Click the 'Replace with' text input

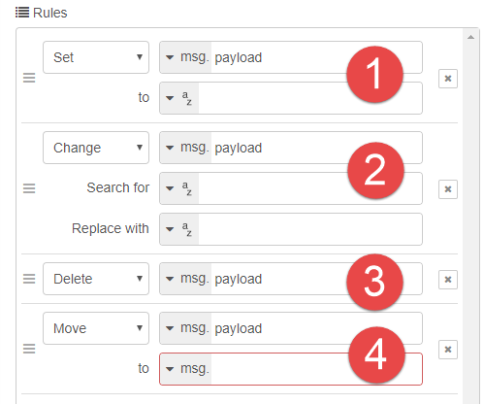(310, 229)
